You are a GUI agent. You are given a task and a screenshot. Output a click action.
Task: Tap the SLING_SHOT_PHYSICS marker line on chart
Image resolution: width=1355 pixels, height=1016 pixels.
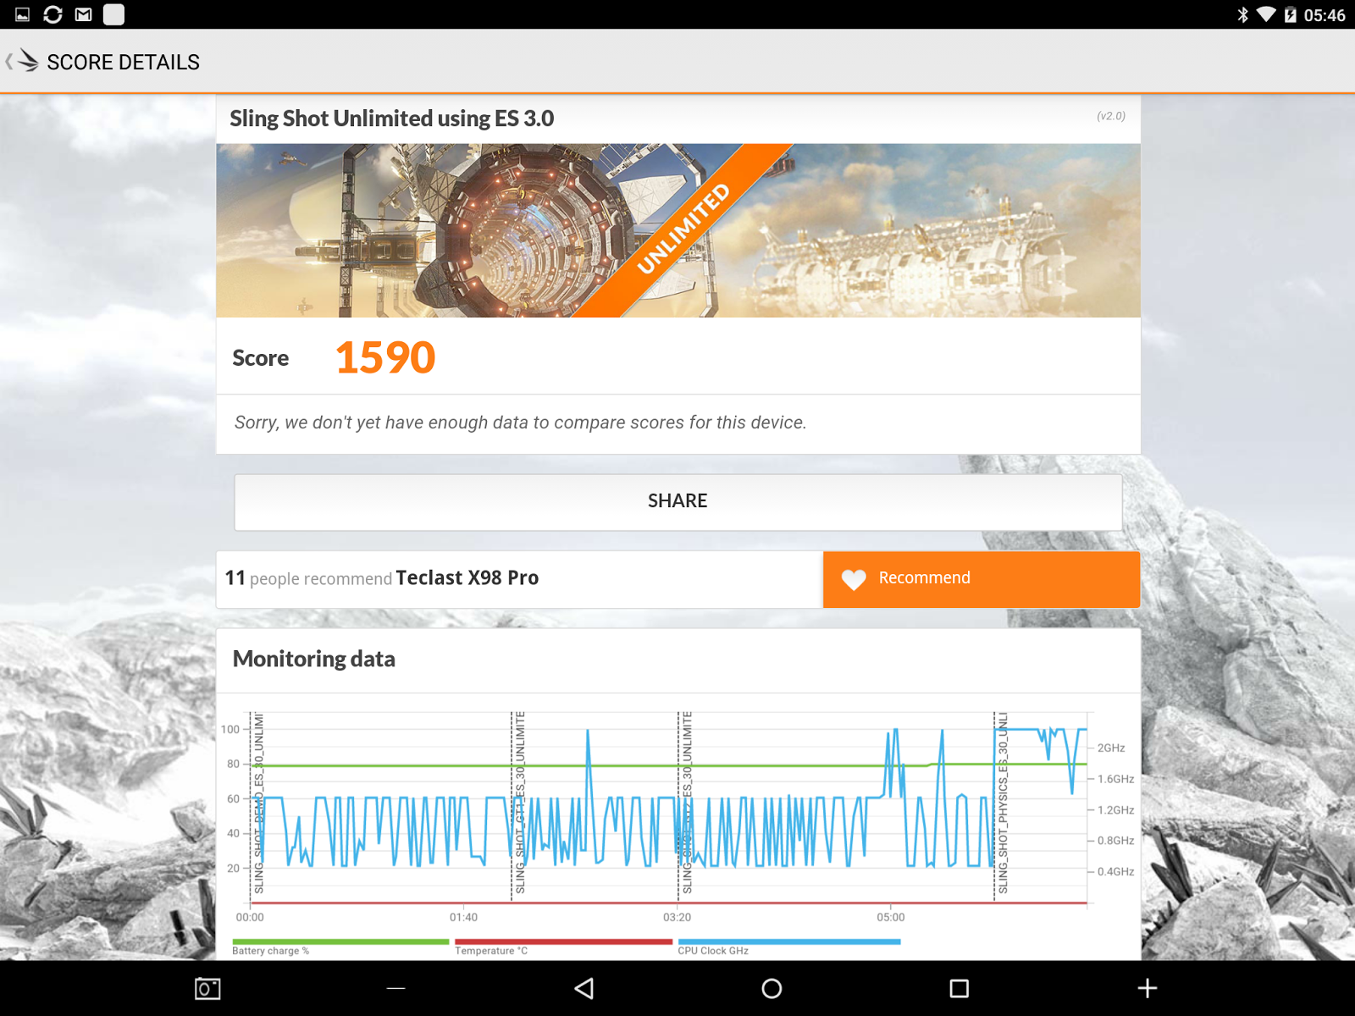[x=995, y=805]
